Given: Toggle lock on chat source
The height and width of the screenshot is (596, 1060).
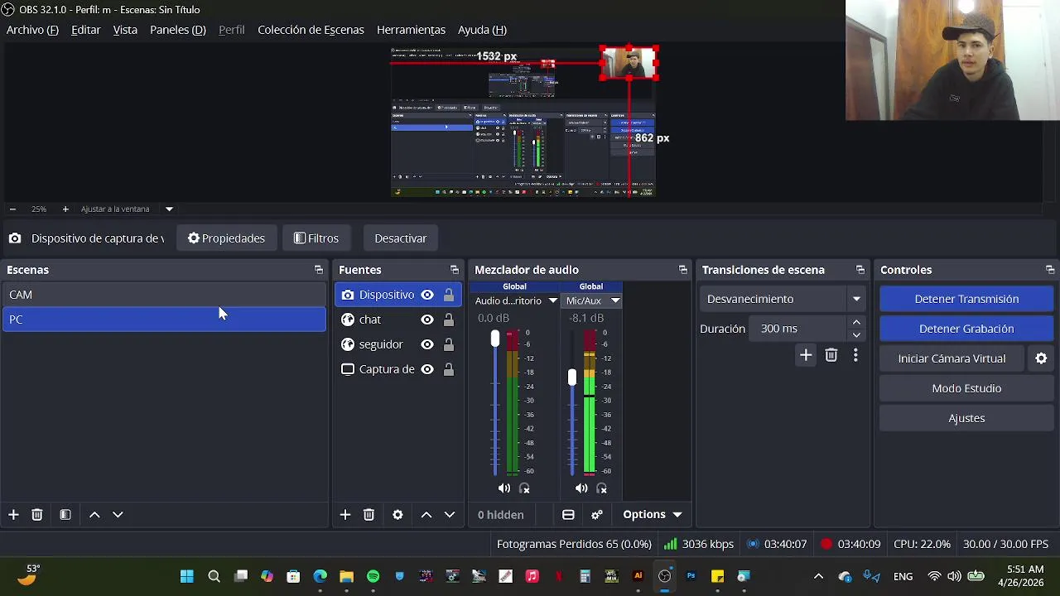Looking at the screenshot, I should click(x=448, y=320).
